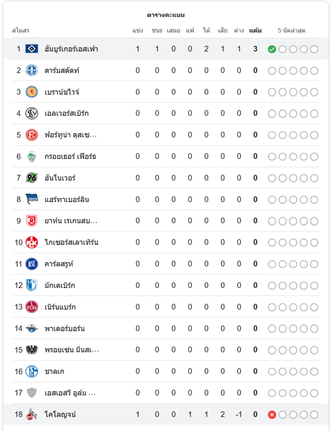The image size is (331, 431).
Task: Click the 5 นัดล่าสุด column header
Action: tap(291, 31)
